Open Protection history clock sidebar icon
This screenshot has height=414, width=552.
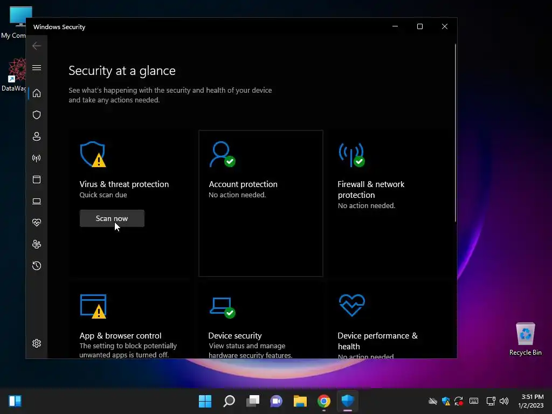pyautogui.click(x=37, y=265)
